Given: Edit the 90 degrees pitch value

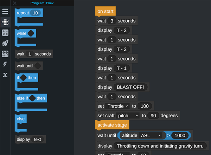Looking at the screenshot, I should pyautogui.click(x=153, y=115).
